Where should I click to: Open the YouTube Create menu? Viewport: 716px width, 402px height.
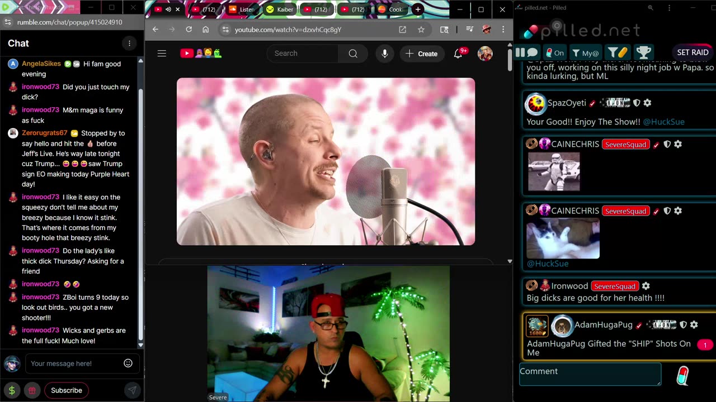pyautogui.click(x=422, y=54)
